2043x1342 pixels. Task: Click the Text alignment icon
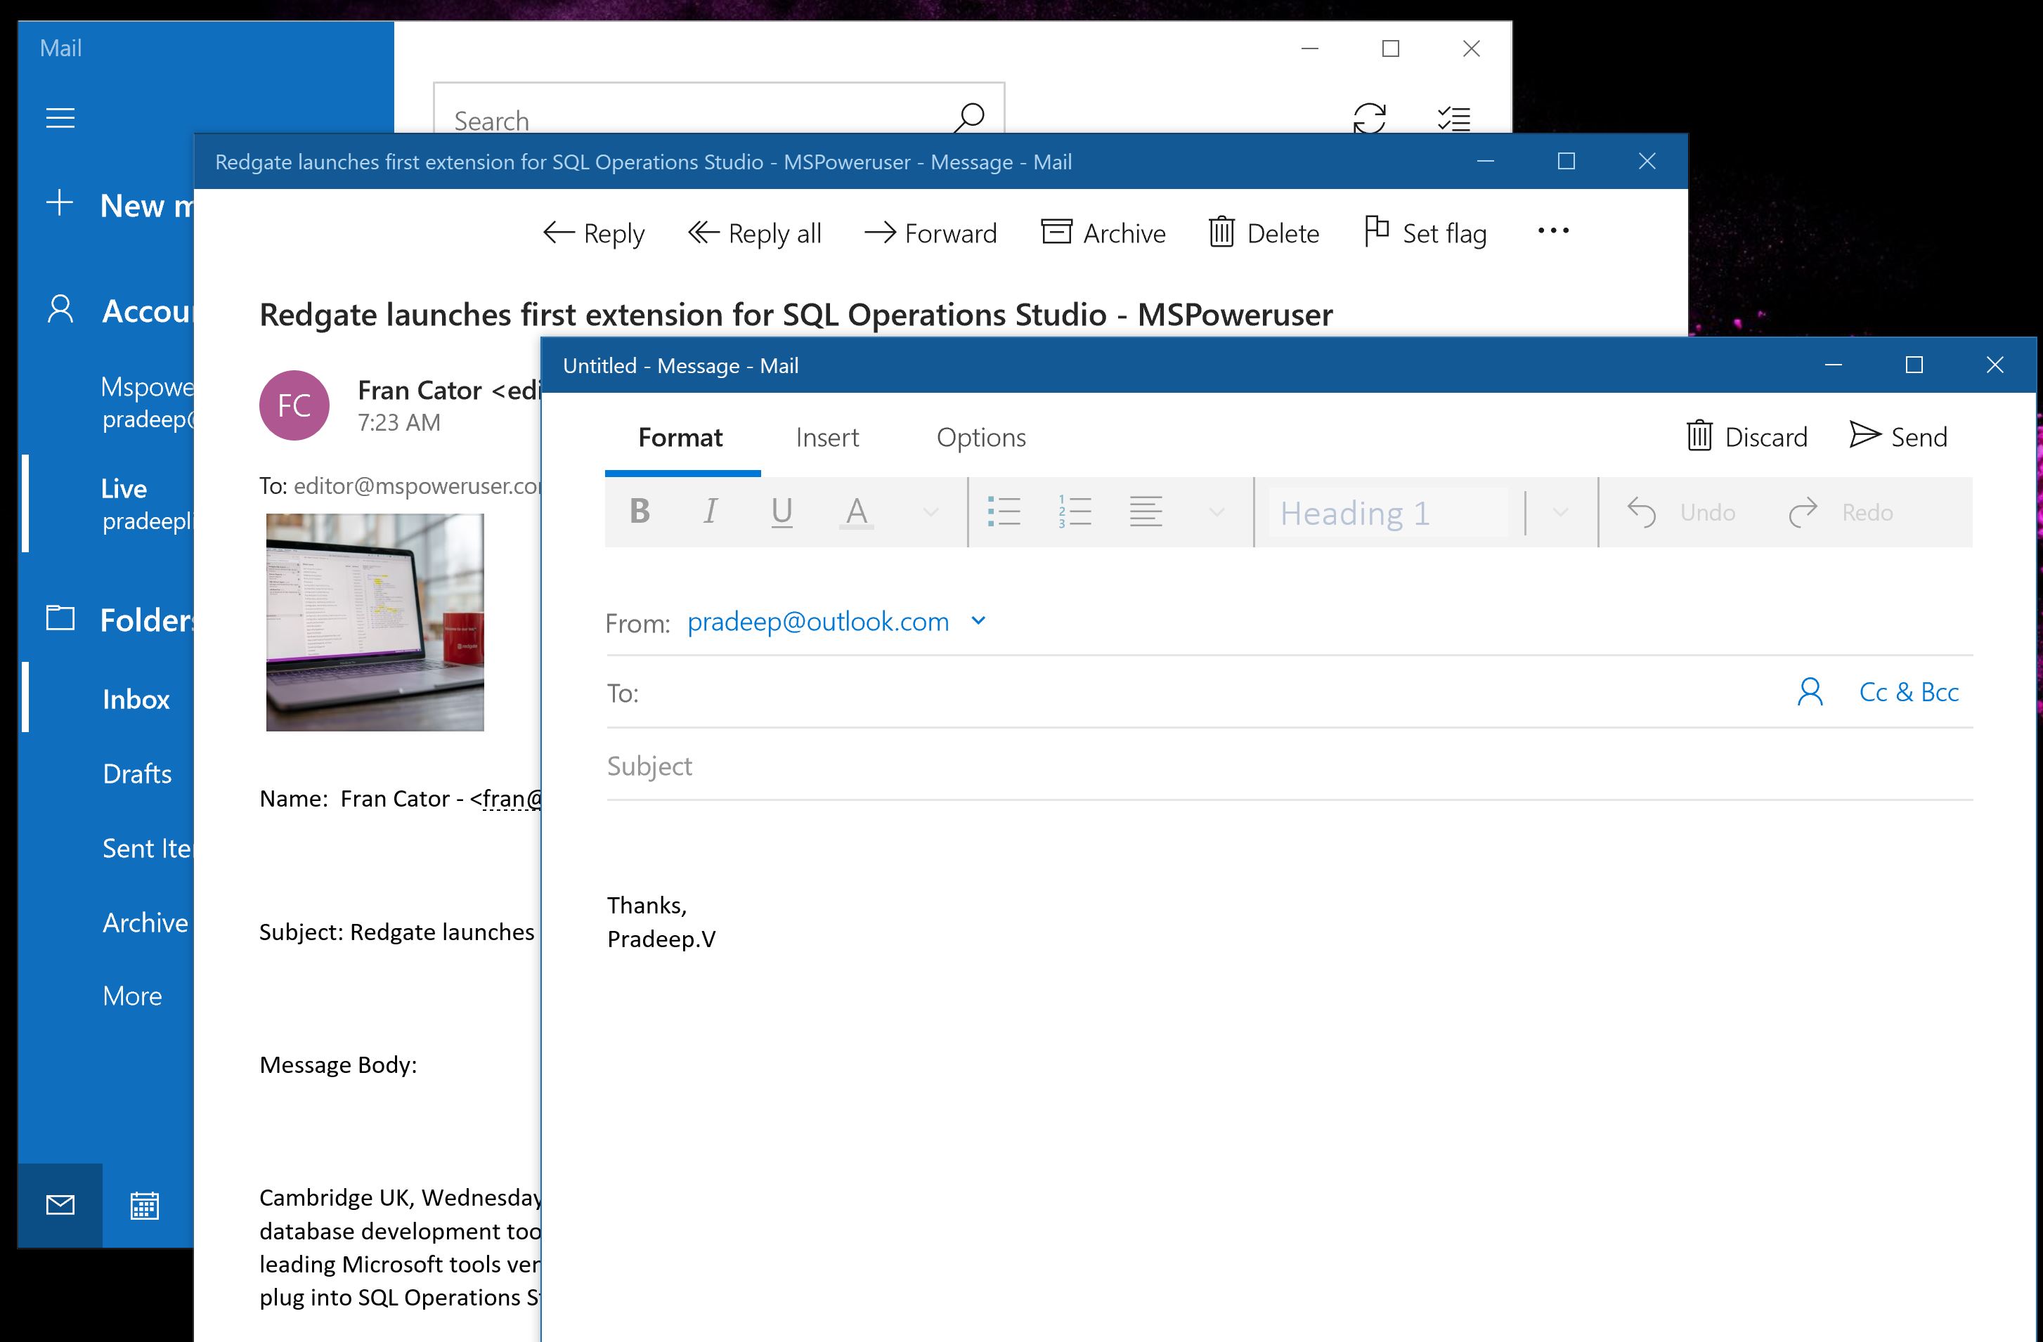1144,512
